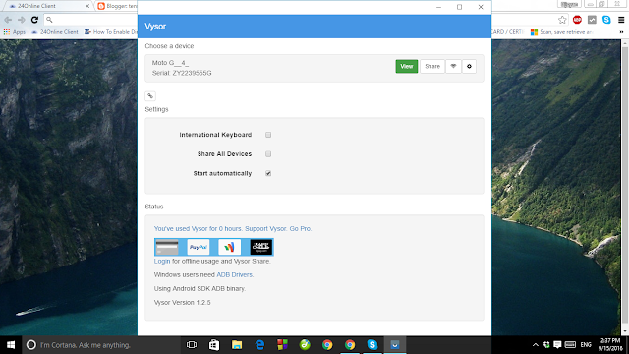Viewport: 629px width, 354px height.
Task: Expand hidden system tray icons
Action: point(535,345)
